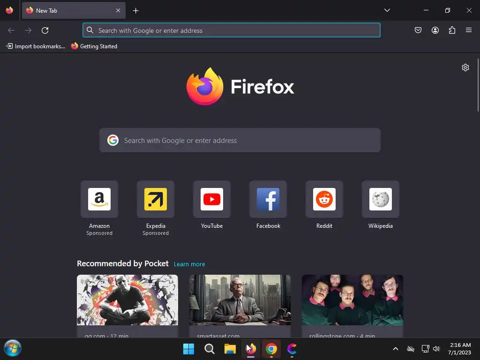Click the Firefox View icon
Screen dimensions: 480x360
point(9,10)
